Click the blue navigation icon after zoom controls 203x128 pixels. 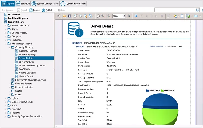(x=136, y=16)
